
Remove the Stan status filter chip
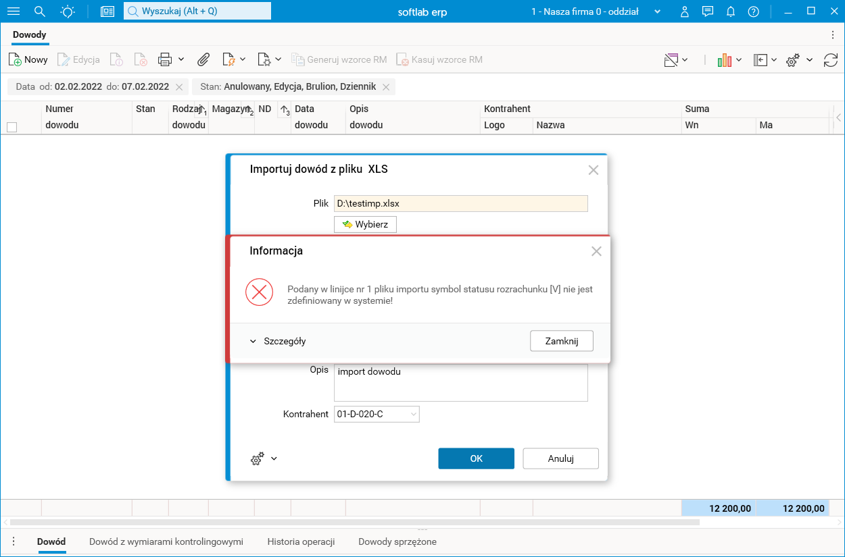coord(386,87)
